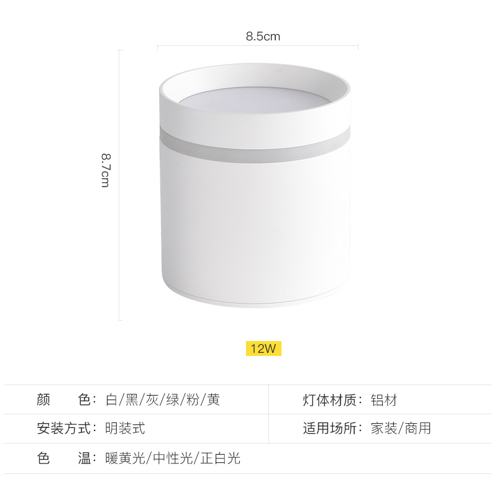Viewport: 497px width, 497px height.
Task: Select the 明装式 surface-mount value
Action: pos(125,428)
